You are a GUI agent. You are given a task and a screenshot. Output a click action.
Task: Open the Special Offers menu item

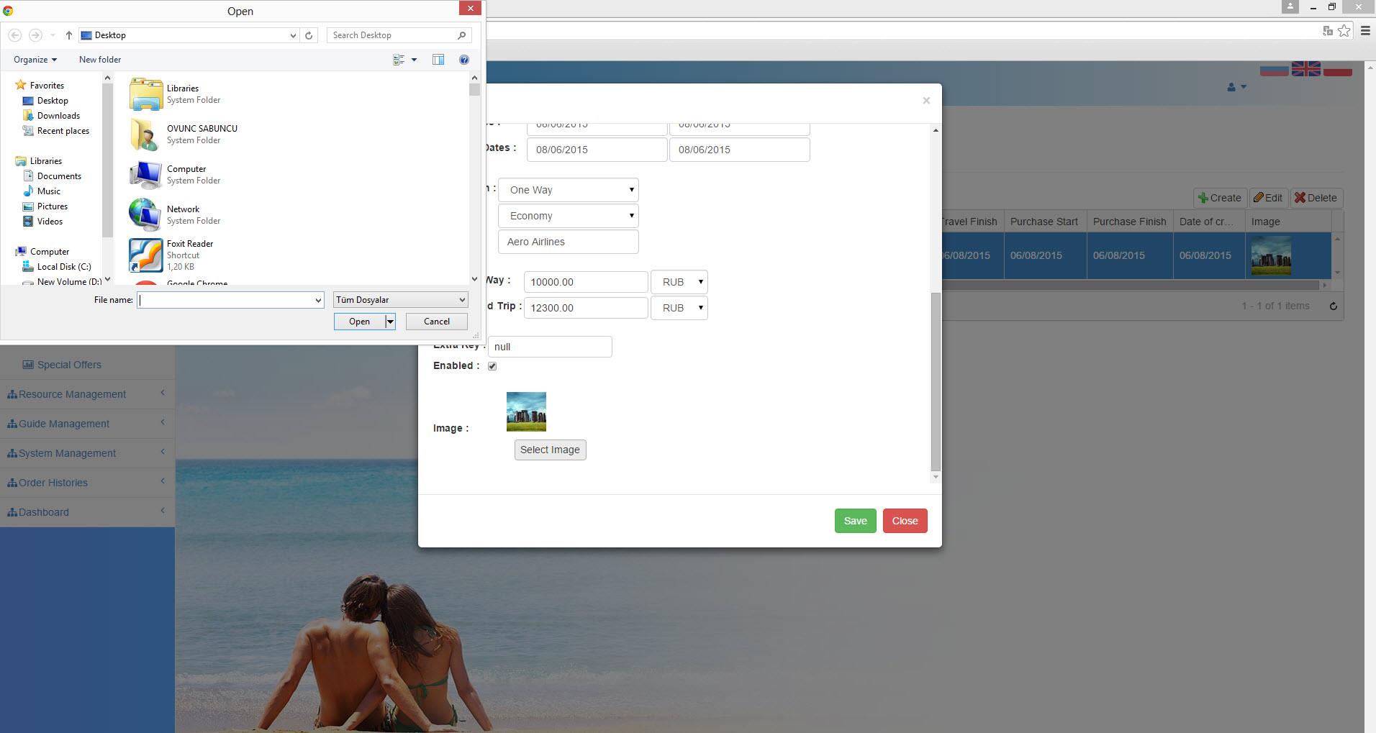69,365
